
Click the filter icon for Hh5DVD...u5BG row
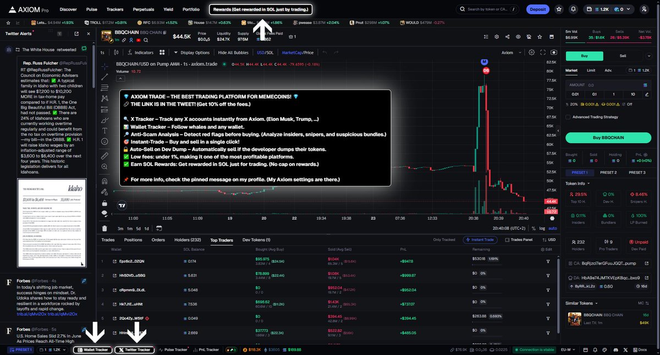pos(548,275)
